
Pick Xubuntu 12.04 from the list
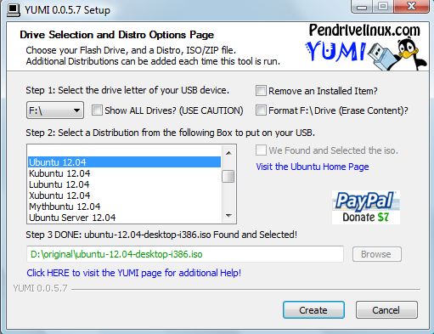[124, 195]
